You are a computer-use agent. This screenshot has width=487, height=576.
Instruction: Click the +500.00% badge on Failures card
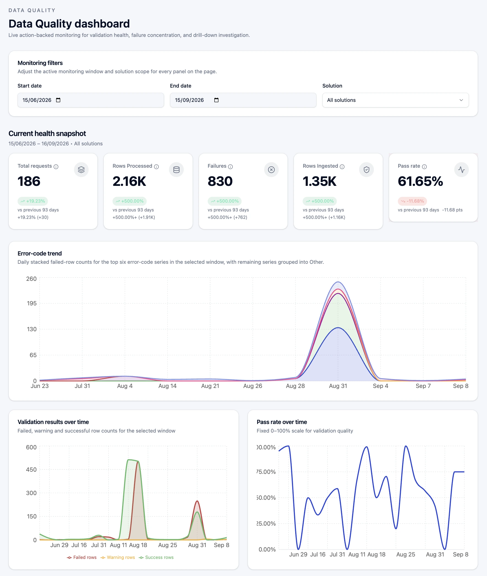[x=225, y=201]
